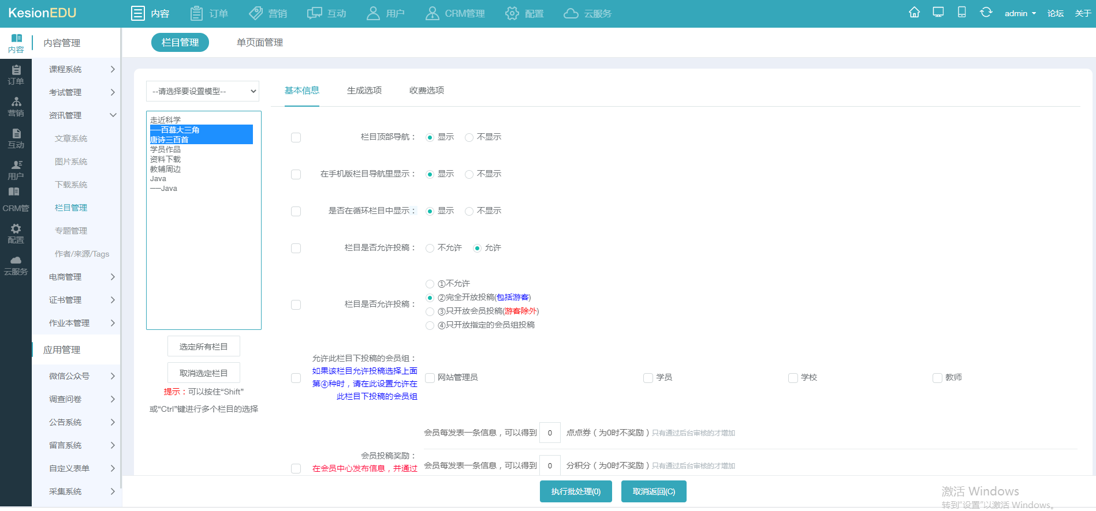The width and height of the screenshot is (1096, 511).
Task: Check the 学员 member group box
Action: (648, 378)
